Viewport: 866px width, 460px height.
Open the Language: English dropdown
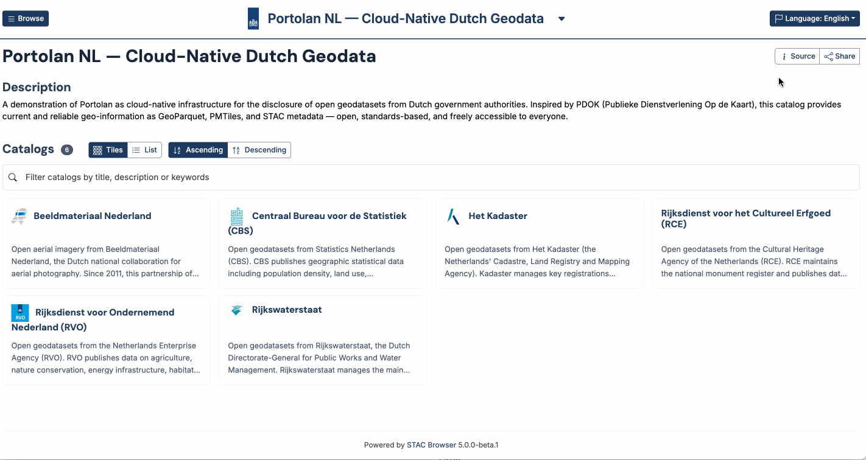coord(814,18)
